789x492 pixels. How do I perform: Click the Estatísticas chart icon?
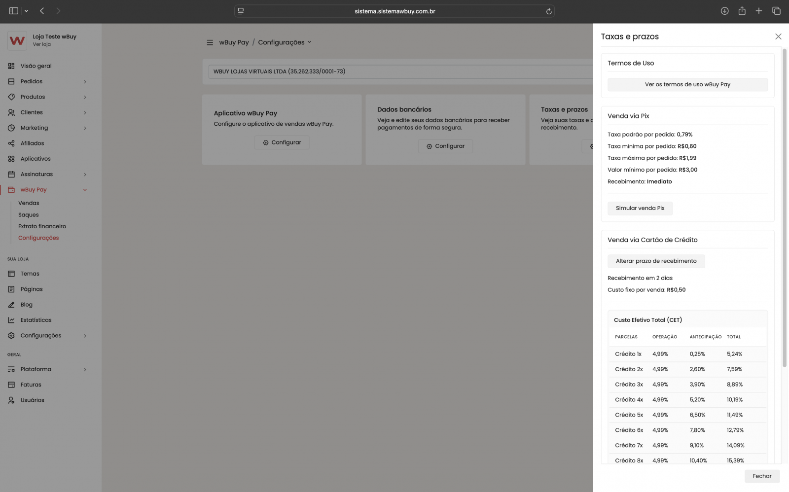click(11, 320)
